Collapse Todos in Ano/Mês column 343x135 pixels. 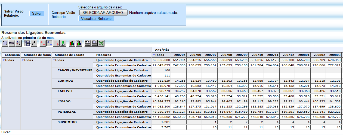[153, 55]
